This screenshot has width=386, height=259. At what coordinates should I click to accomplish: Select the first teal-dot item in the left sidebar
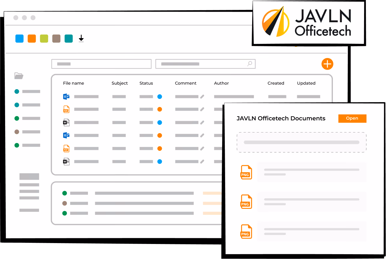pyautogui.click(x=27, y=91)
